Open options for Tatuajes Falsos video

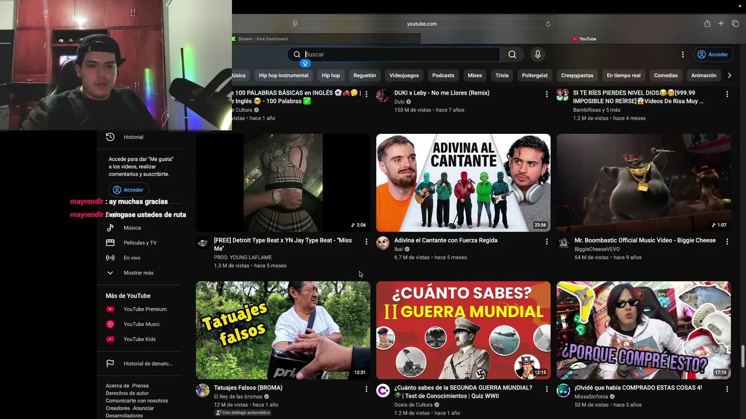click(x=366, y=388)
